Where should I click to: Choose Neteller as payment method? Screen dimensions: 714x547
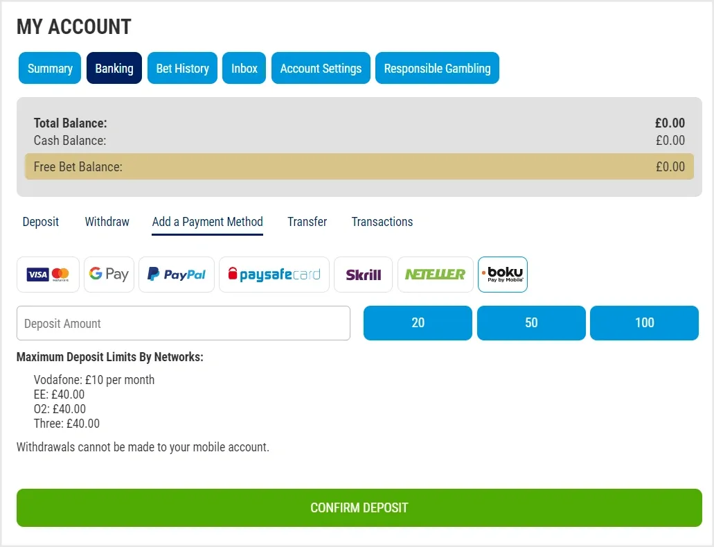[435, 274]
